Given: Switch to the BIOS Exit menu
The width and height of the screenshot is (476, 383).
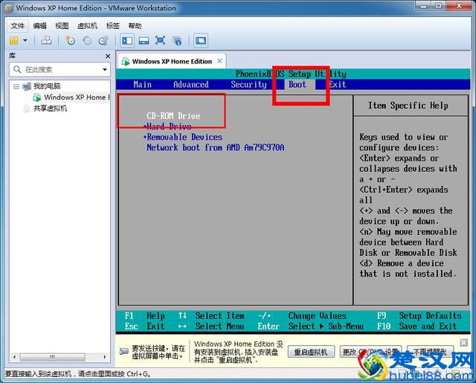Looking at the screenshot, I should [x=337, y=84].
